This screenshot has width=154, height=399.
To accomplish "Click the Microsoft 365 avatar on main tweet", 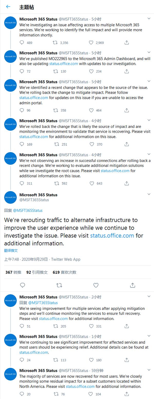I will pos(11,198).
